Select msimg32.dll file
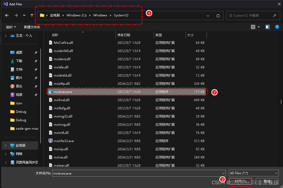283x188 pixels. 126,116
